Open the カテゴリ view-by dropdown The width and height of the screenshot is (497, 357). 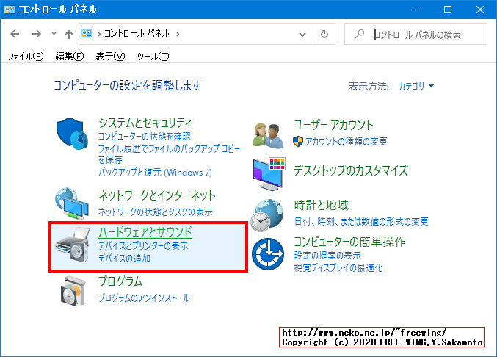point(416,86)
